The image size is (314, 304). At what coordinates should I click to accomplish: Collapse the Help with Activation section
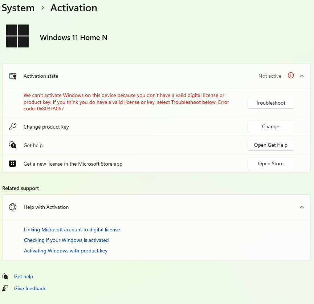tap(302, 207)
